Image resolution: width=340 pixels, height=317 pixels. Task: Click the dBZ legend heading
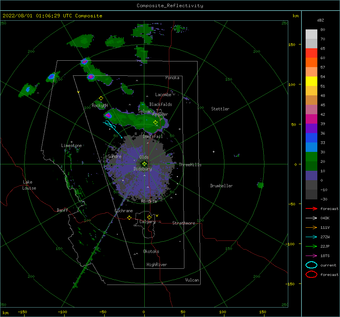[320, 20]
